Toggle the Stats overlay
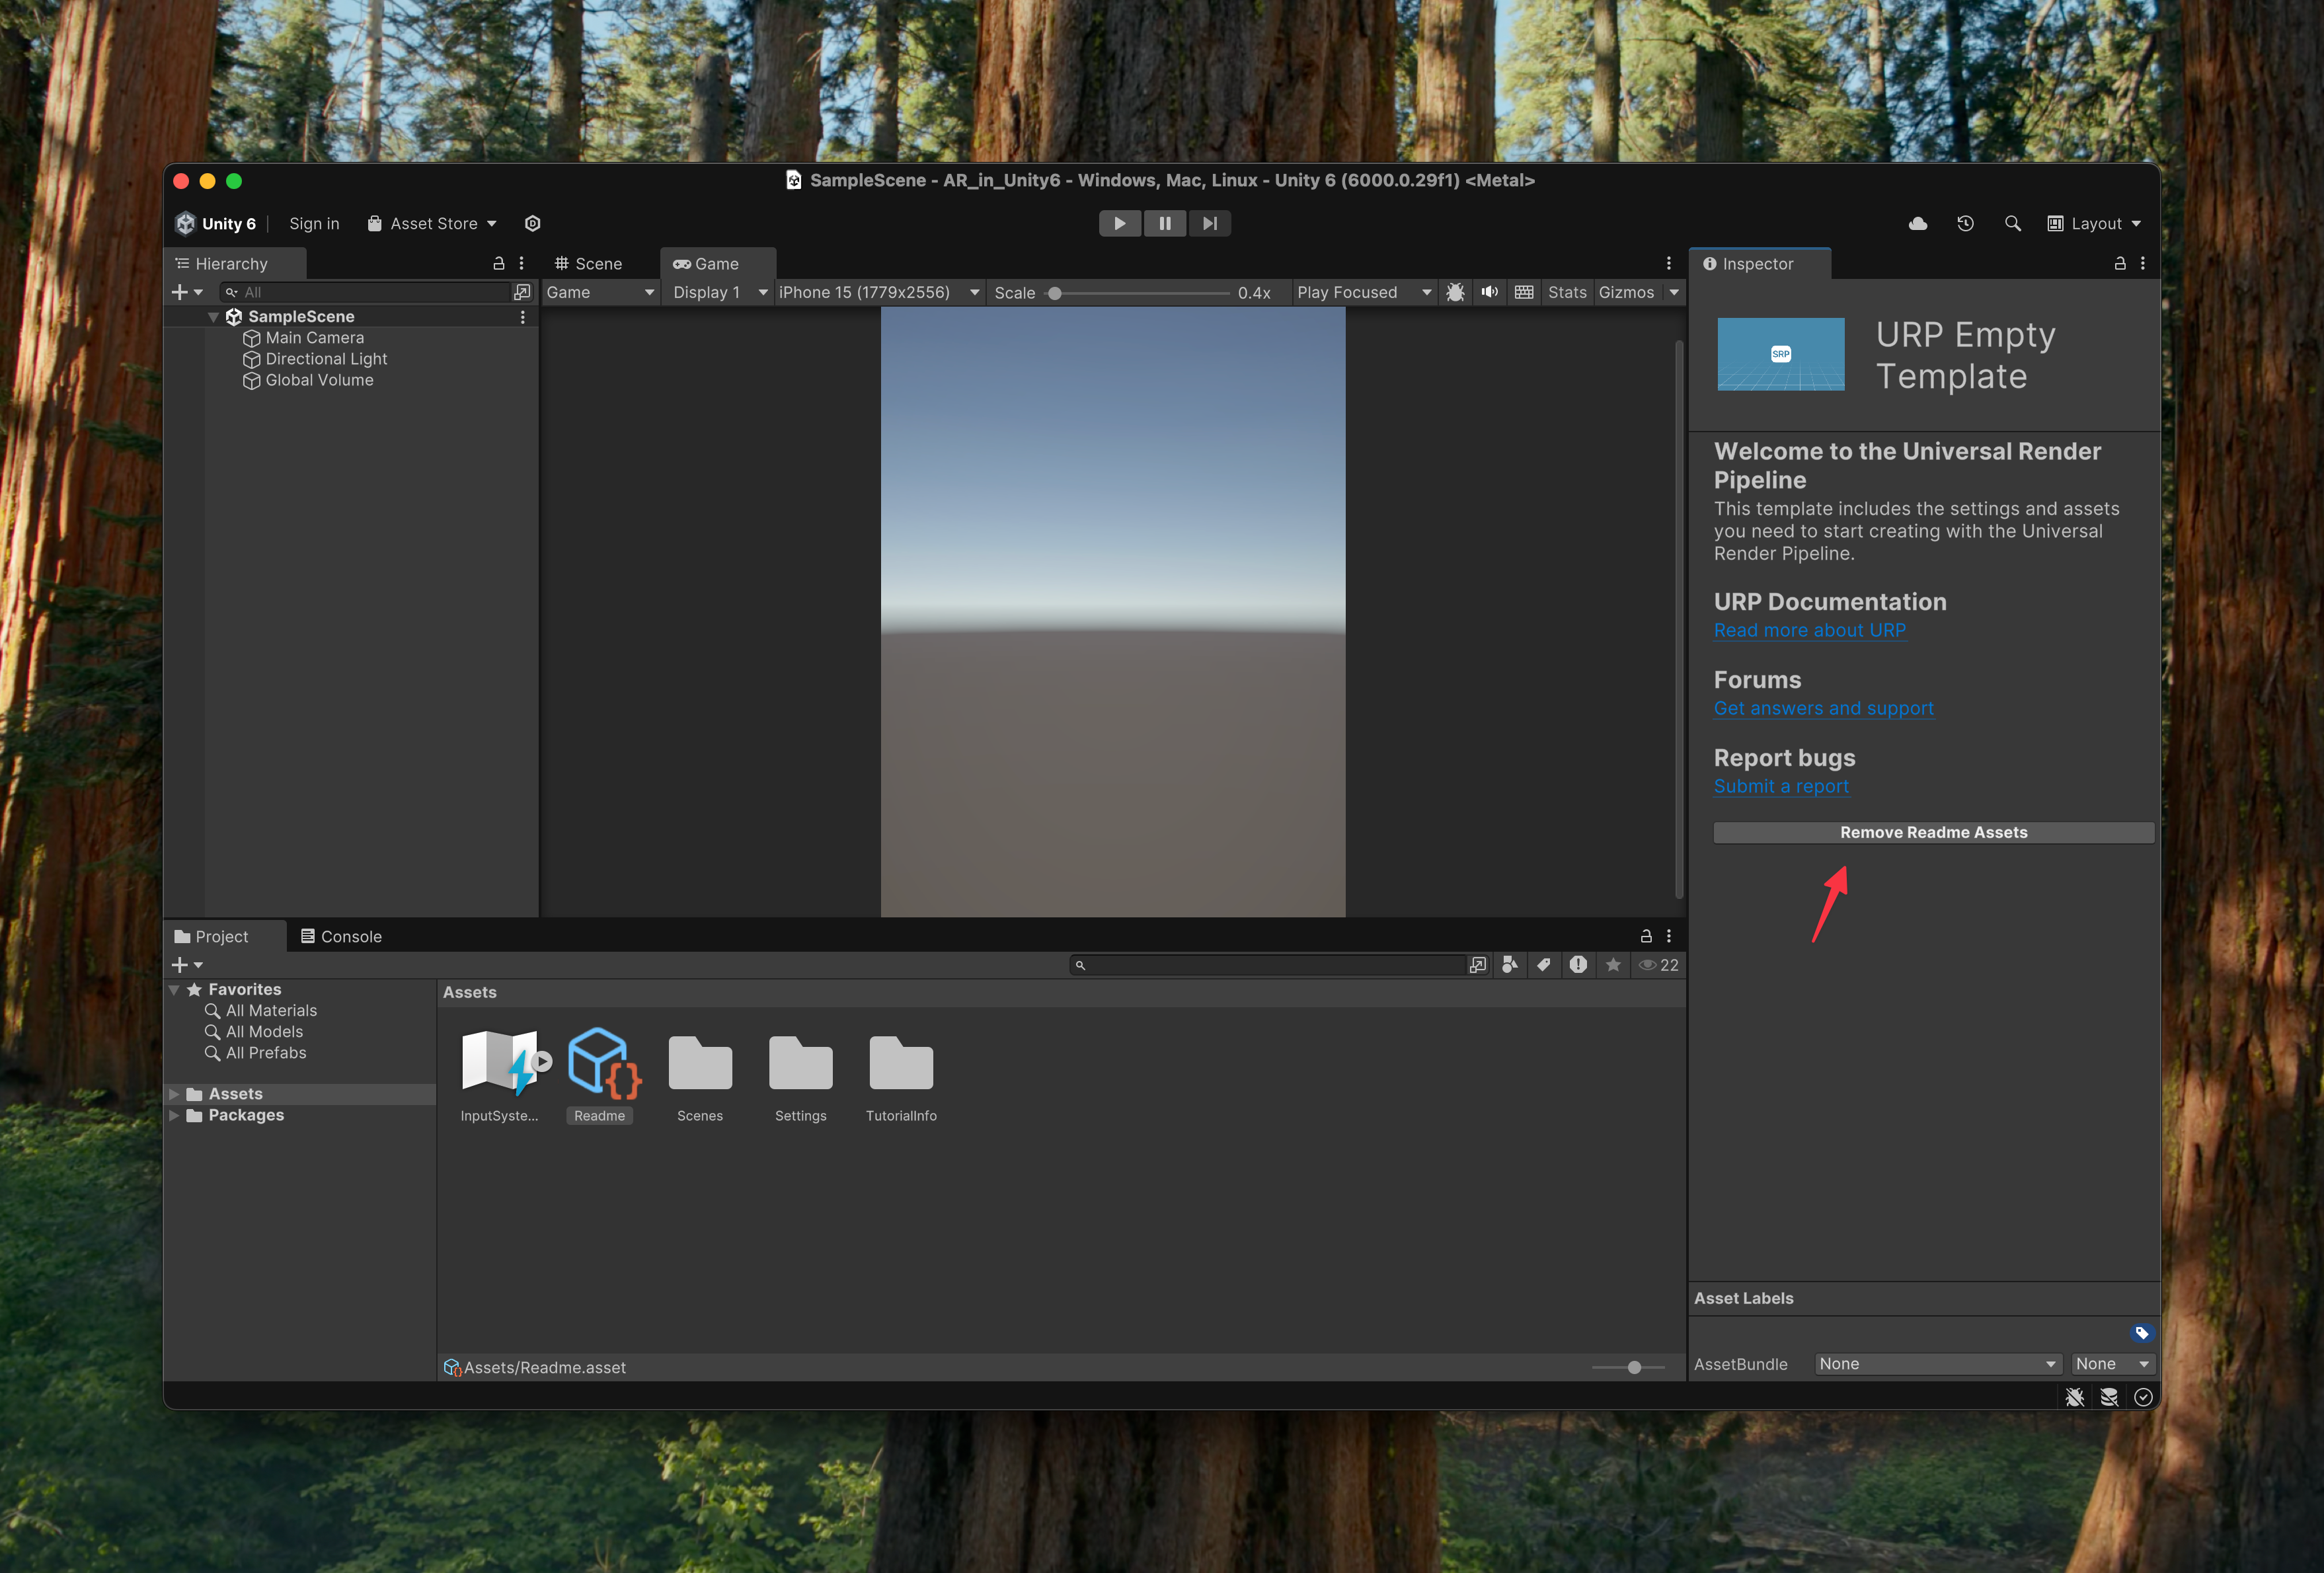Screen dimensions: 2324x1573 click(x=1566, y=292)
